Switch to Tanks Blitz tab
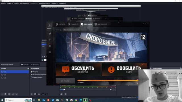The width and height of the screenshot is (182, 102). pos(73,24)
